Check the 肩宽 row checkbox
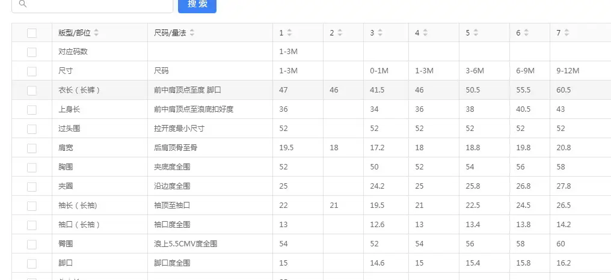Screen dimensions: 611x280 tap(32, 148)
